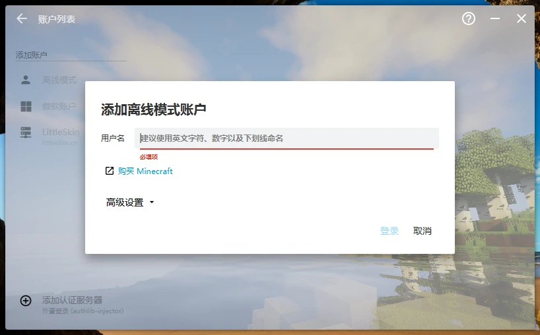540x335 pixels.
Task: Click the 添加认证服务器 entry text
Action: 73,300
